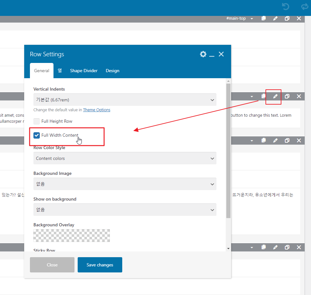The image size is (311, 295).
Task: Open the Background Image dropdown
Action: click(x=125, y=184)
